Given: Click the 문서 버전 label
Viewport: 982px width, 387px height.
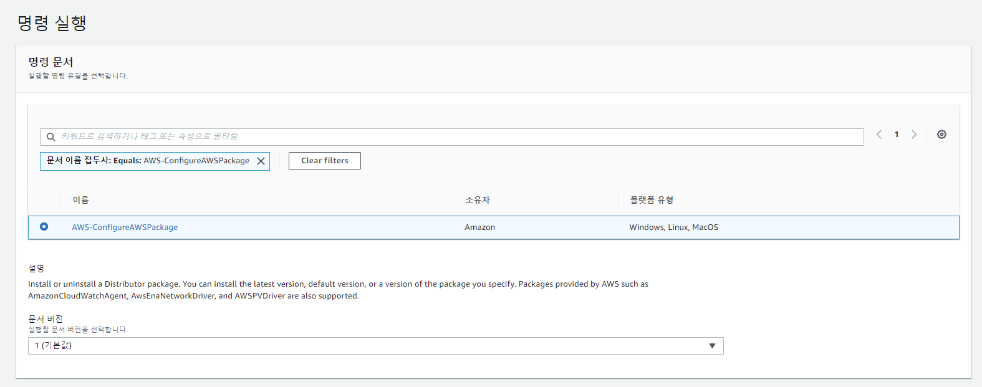Looking at the screenshot, I should pyautogui.click(x=46, y=319).
